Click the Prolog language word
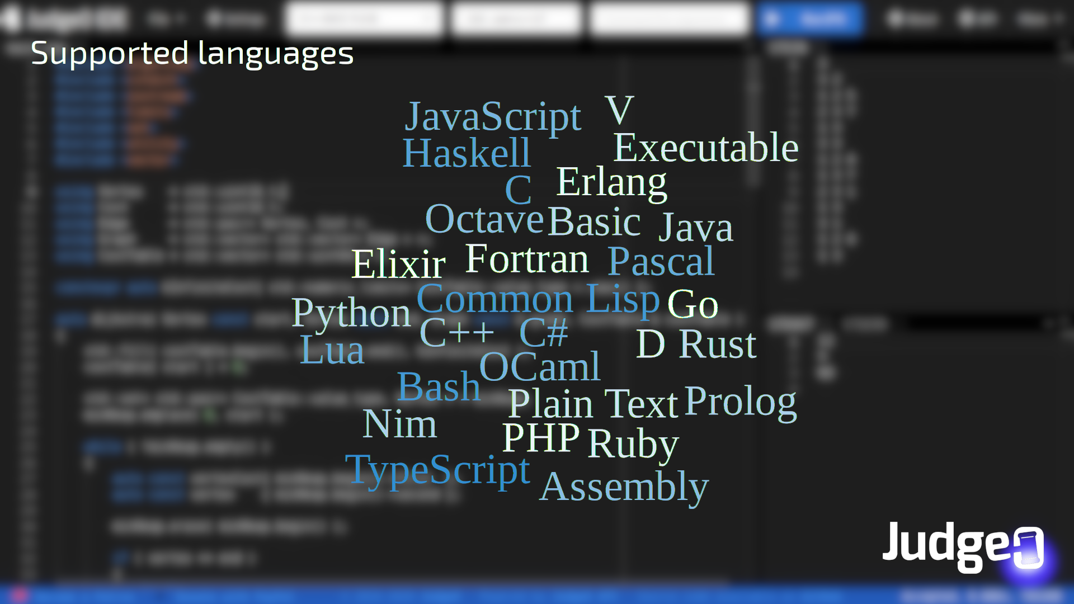1074x604 pixels. coord(740,401)
